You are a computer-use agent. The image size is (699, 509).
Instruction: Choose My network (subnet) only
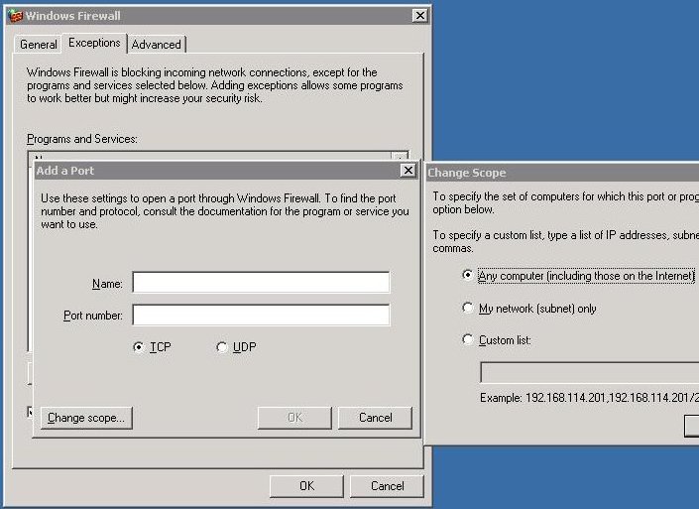tap(468, 309)
